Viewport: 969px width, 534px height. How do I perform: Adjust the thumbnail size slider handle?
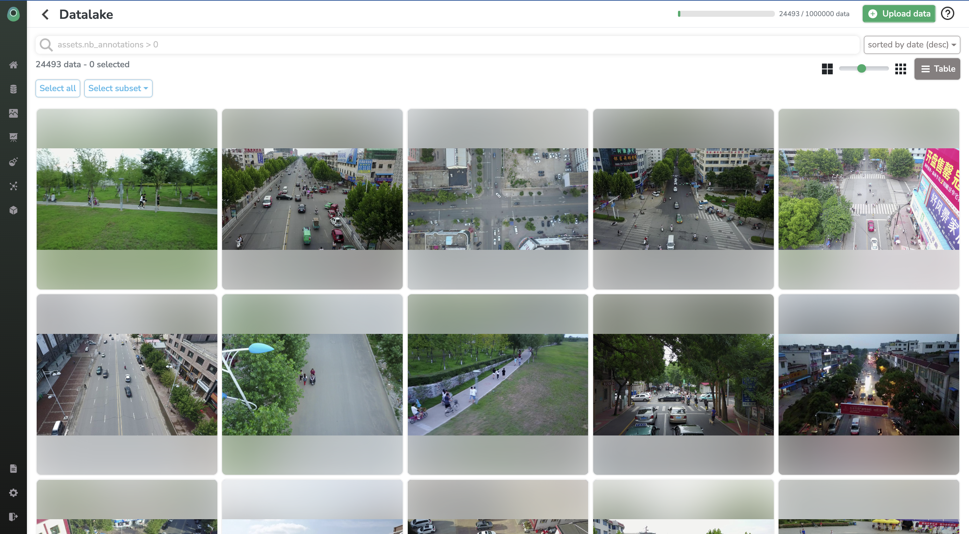point(861,69)
